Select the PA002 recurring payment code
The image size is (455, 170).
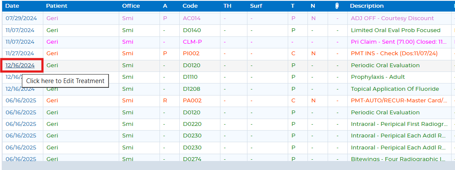192,101
